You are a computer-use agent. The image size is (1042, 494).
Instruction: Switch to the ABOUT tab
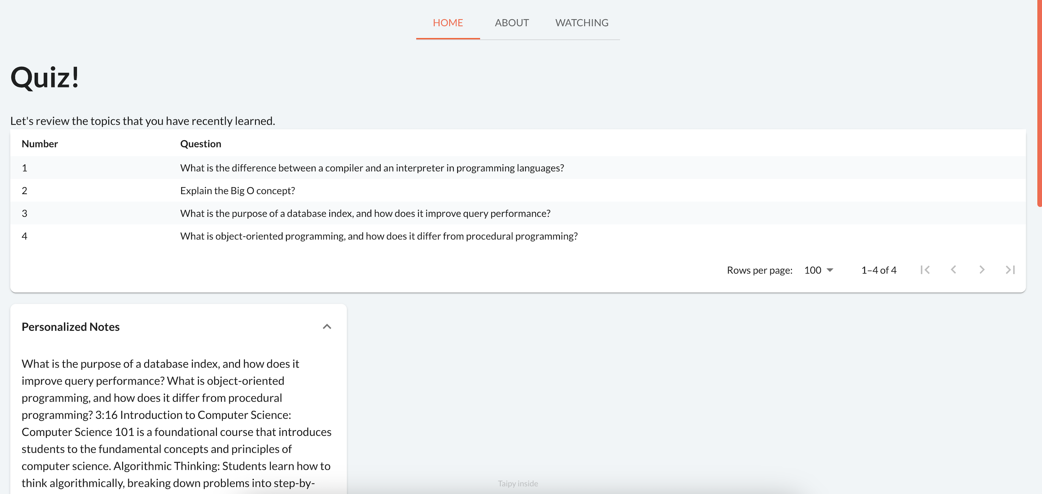pos(511,23)
